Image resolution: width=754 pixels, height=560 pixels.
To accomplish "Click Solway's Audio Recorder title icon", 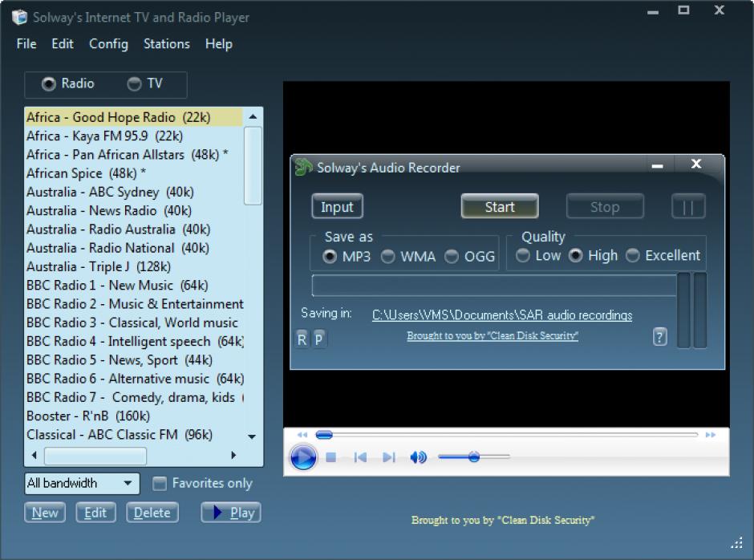I will click(303, 168).
